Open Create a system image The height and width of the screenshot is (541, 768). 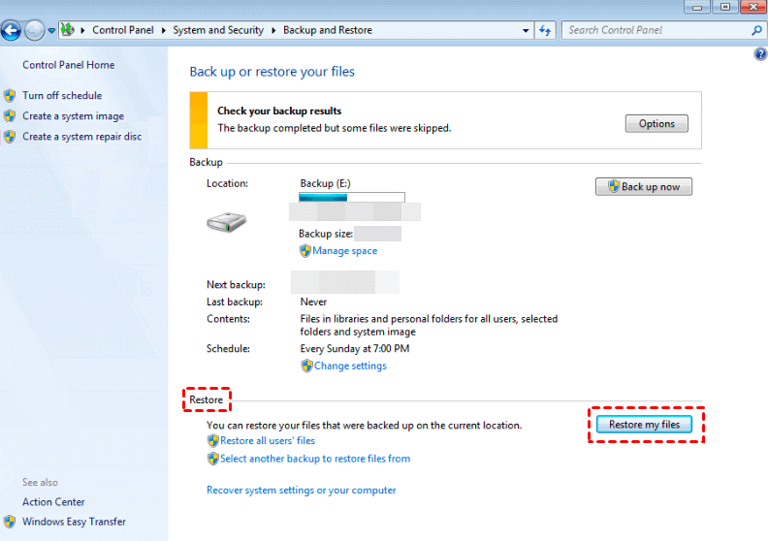point(73,116)
